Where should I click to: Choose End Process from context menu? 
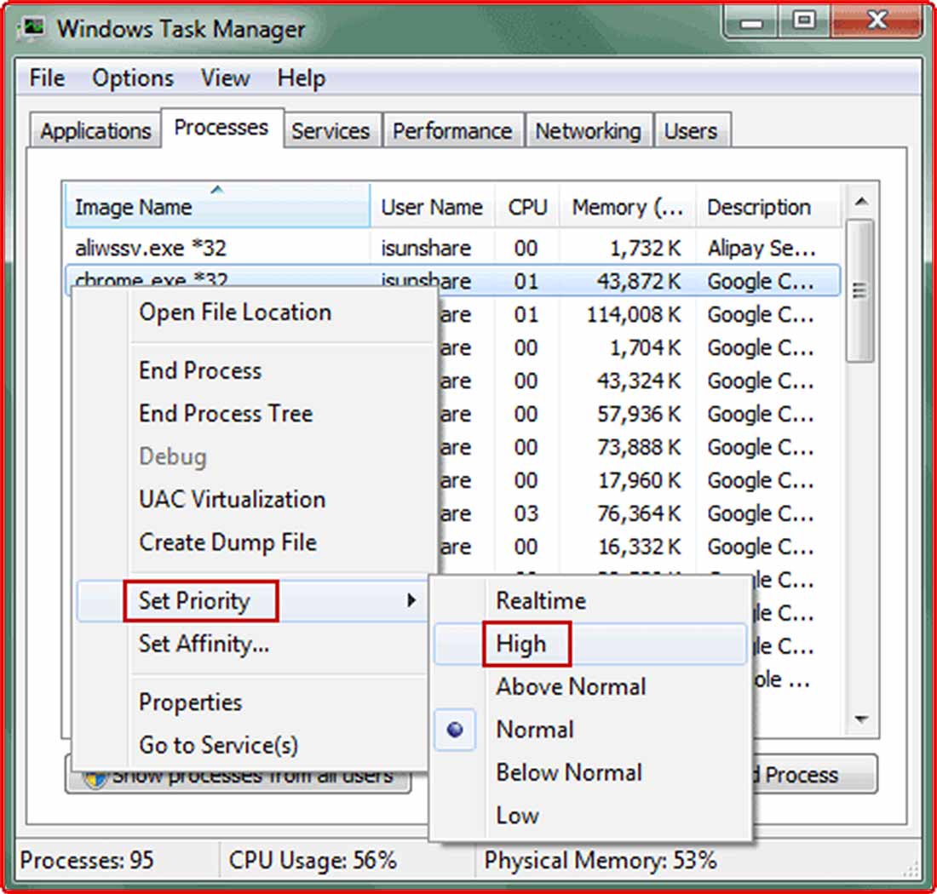click(x=200, y=371)
